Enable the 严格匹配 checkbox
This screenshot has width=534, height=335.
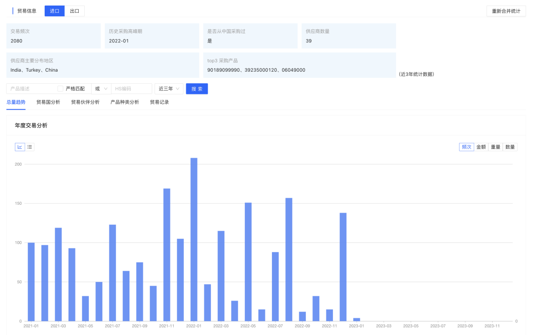[61, 89]
